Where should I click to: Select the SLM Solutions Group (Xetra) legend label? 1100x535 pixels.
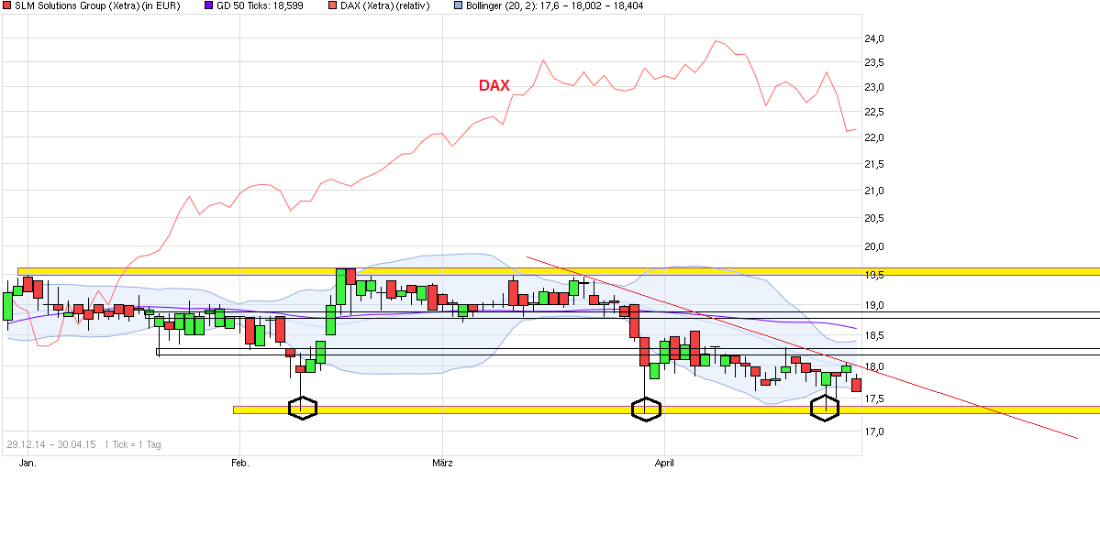click(x=97, y=5)
